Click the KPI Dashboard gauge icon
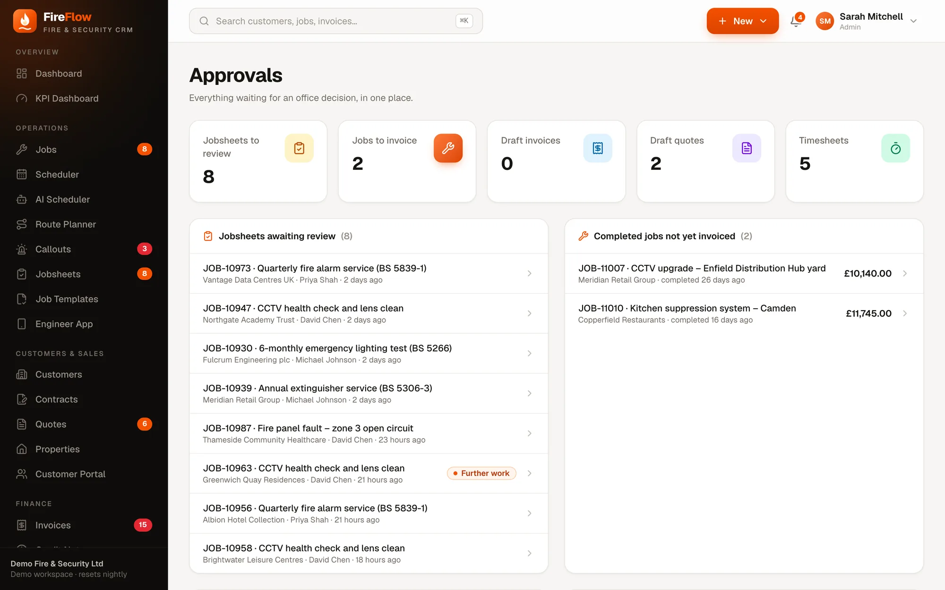The height and width of the screenshot is (590, 945). point(22,99)
